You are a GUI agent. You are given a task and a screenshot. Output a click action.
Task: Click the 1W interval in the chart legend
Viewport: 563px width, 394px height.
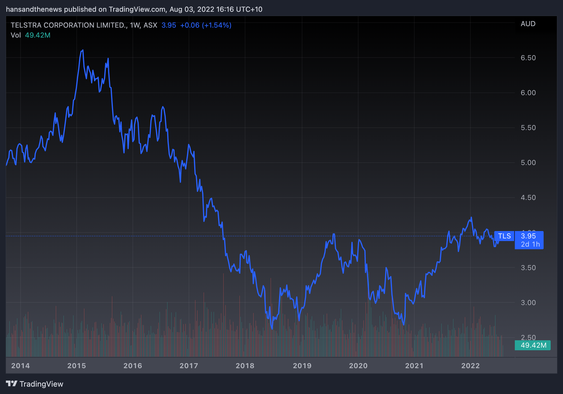click(135, 25)
